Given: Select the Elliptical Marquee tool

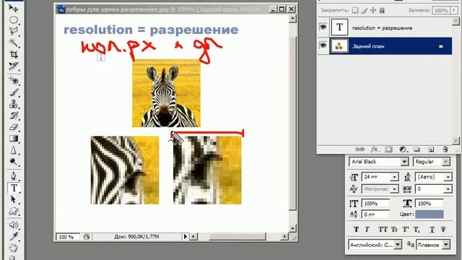Looking at the screenshot, I should pos(13,20).
